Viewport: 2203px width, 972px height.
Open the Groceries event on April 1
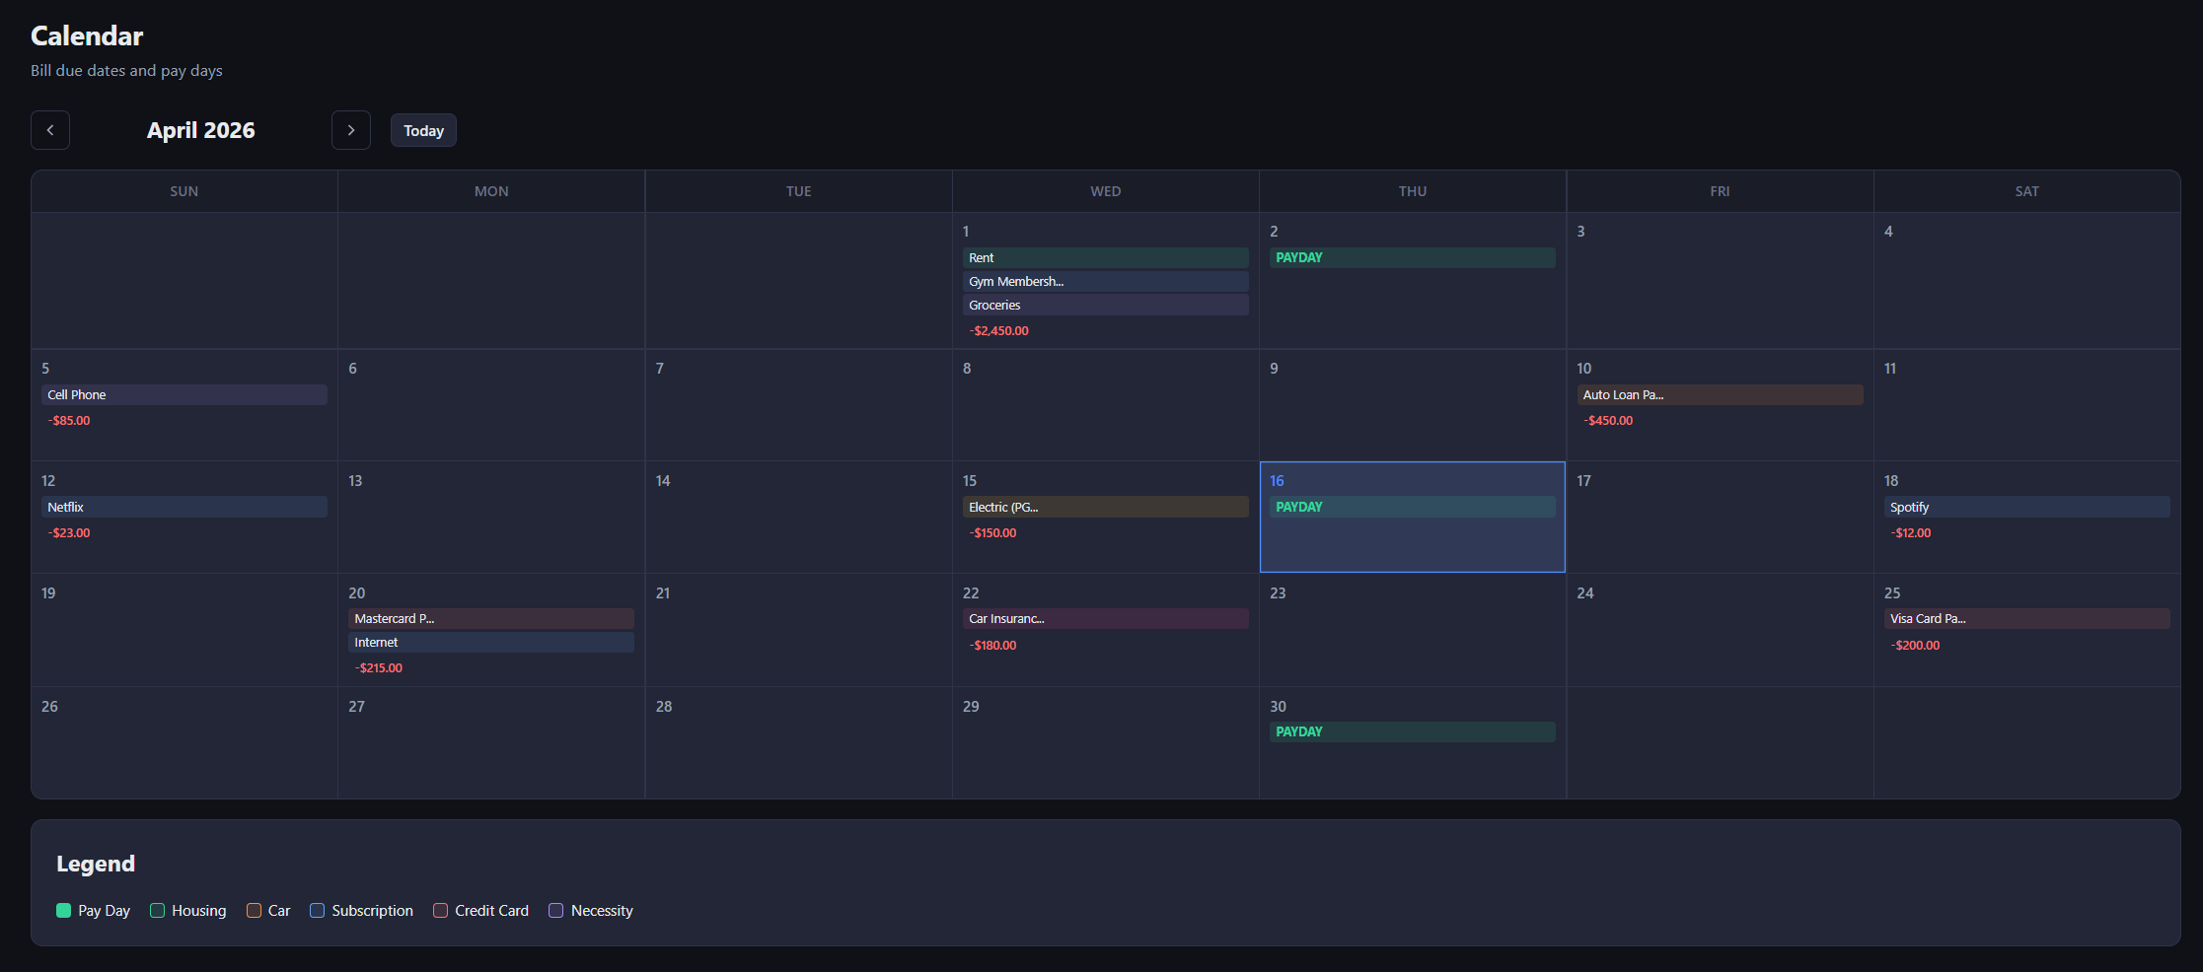coord(1105,305)
